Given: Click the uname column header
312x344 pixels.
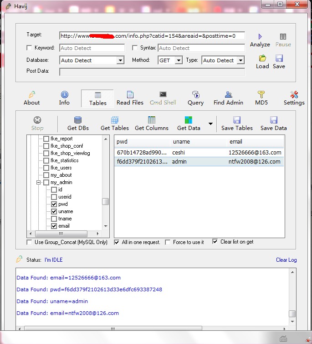Looking at the screenshot, I should tap(199, 142).
